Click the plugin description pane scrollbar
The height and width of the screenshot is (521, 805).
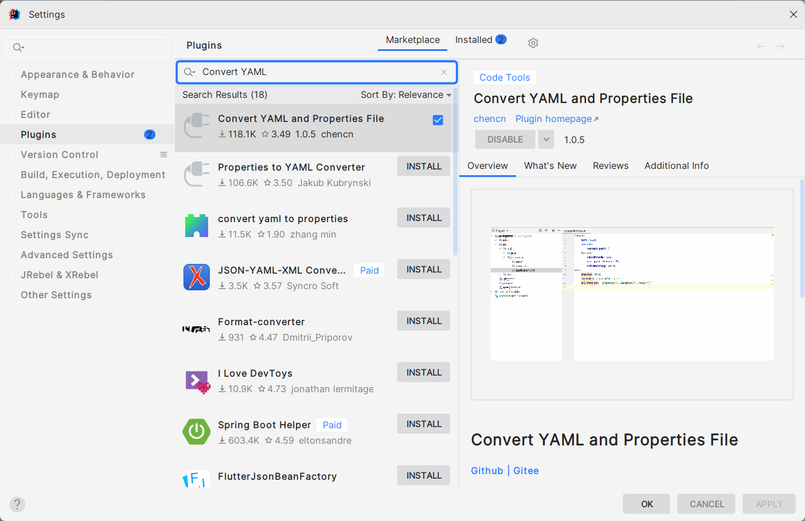point(802,238)
